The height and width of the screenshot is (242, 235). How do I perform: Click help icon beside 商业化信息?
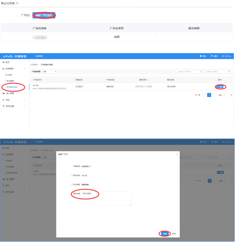[x=17, y=3]
